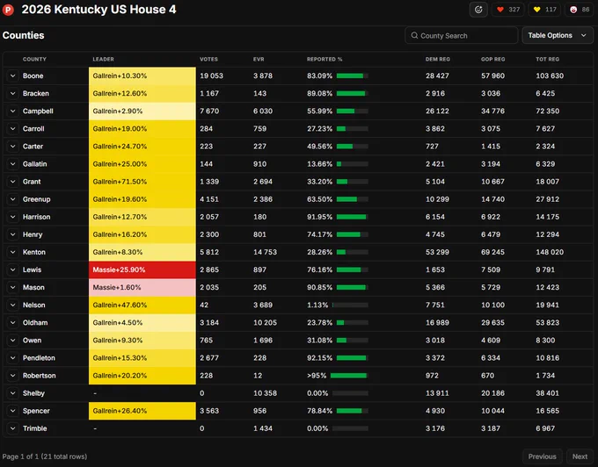Image resolution: width=598 pixels, height=467 pixels.
Task: Expand the Mason county row
Action: tap(12, 287)
